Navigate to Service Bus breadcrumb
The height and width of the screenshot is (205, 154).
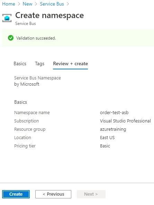(52, 4)
